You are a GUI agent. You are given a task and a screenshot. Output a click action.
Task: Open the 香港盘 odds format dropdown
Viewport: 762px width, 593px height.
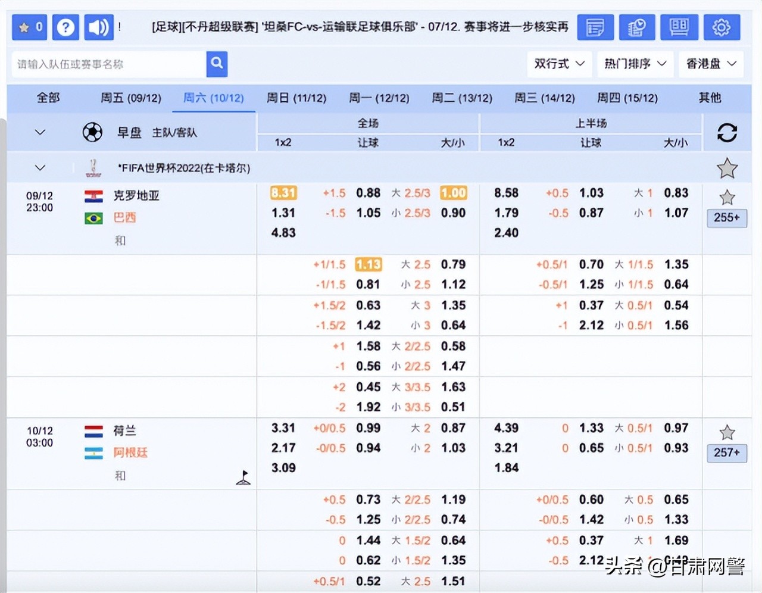tap(711, 64)
